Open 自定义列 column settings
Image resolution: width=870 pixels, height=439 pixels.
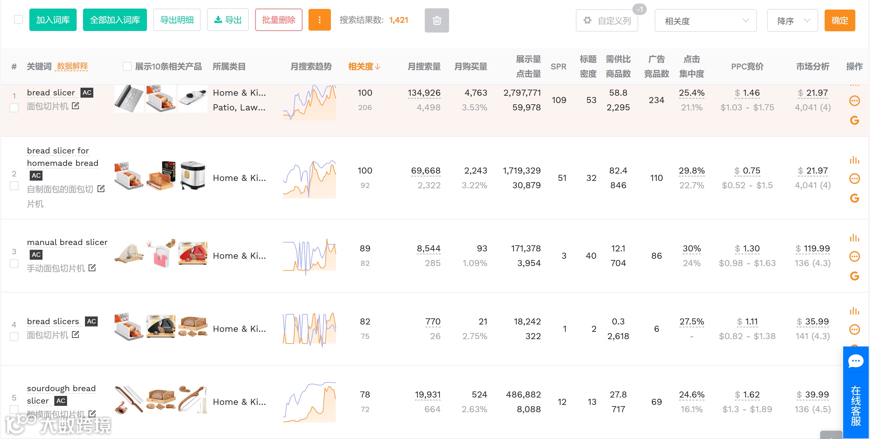pyautogui.click(x=607, y=21)
